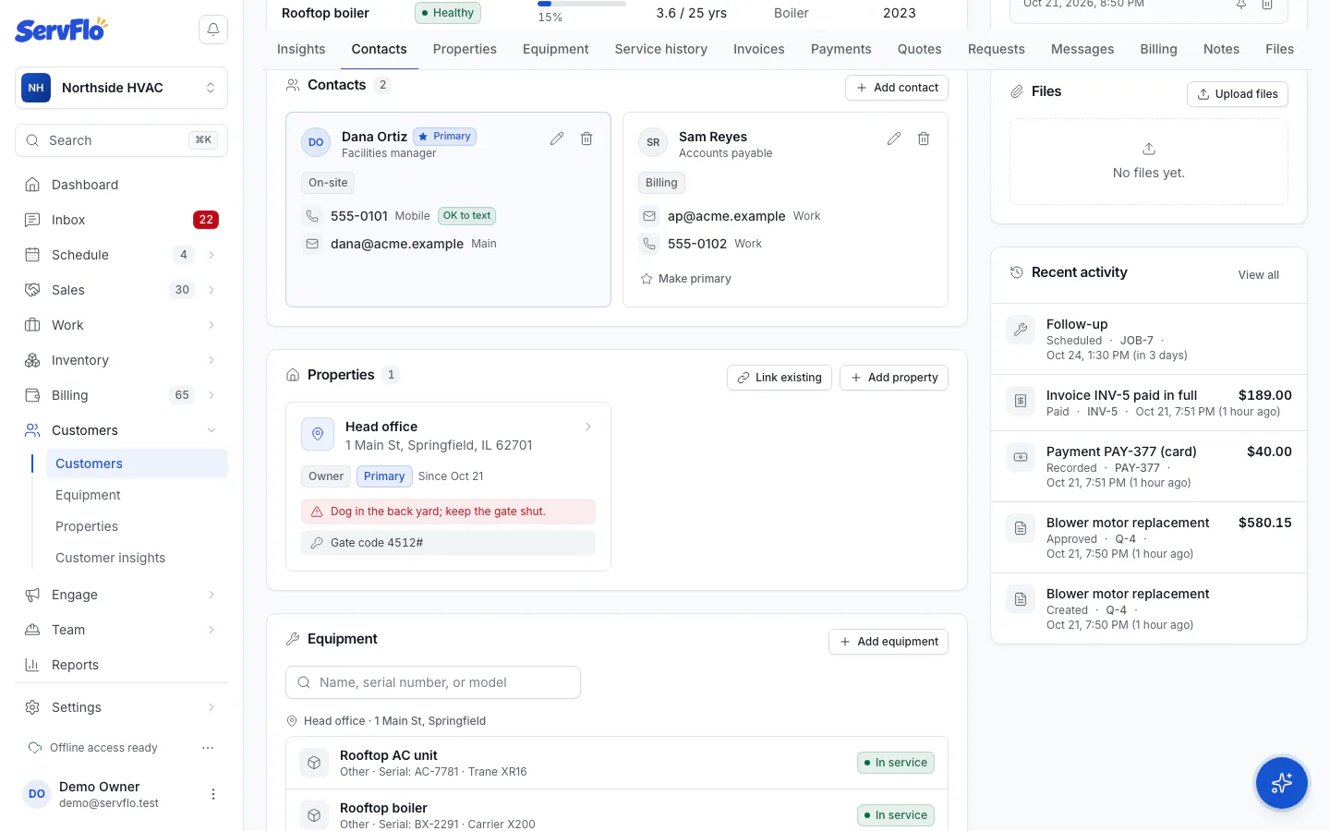
Task: Focus the equipment name search field
Action: point(433,682)
